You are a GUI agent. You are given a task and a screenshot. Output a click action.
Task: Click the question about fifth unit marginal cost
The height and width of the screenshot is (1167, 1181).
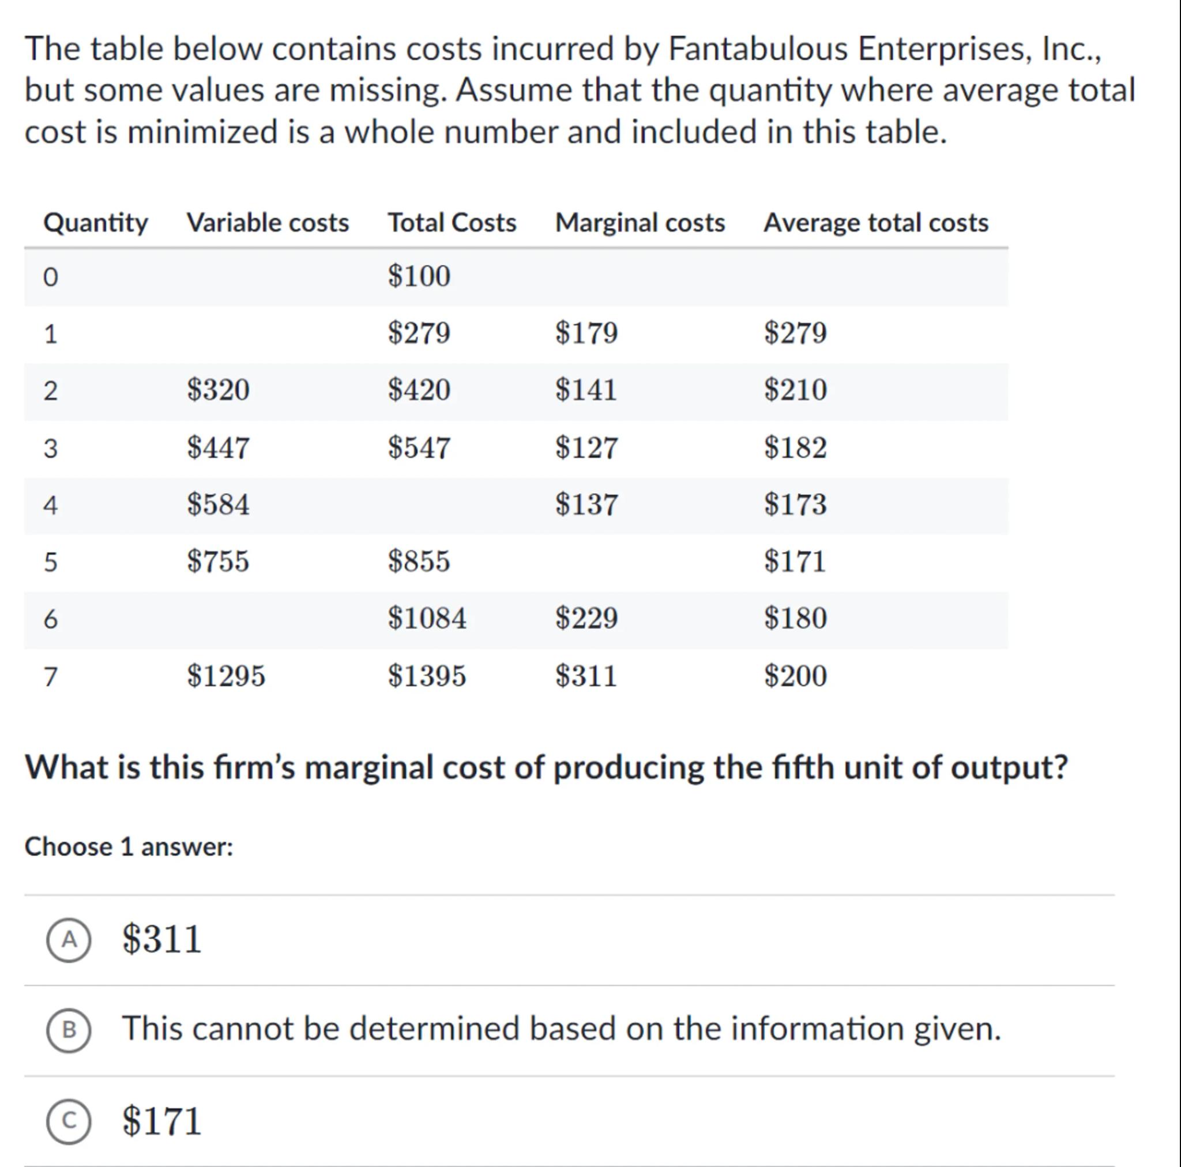[546, 767]
